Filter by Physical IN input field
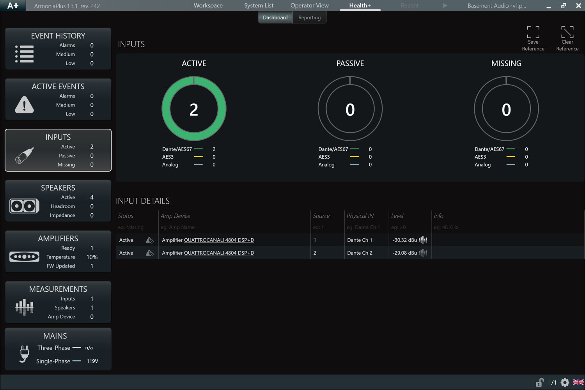This screenshot has width=585, height=390. (x=367, y=227)
